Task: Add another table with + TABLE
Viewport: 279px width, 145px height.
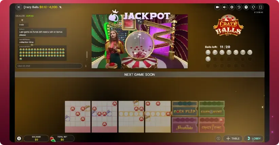Action: point(233,139)
